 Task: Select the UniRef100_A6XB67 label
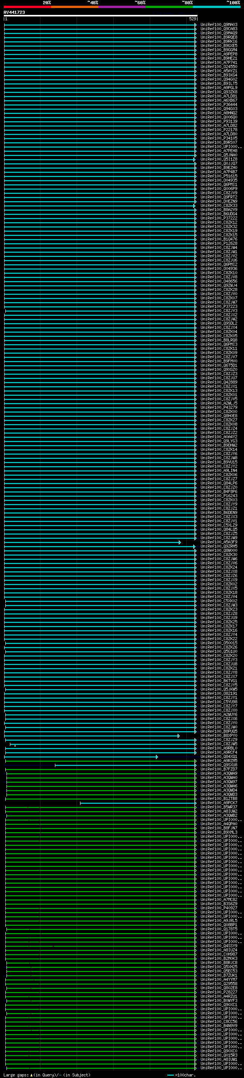point(219,101)
